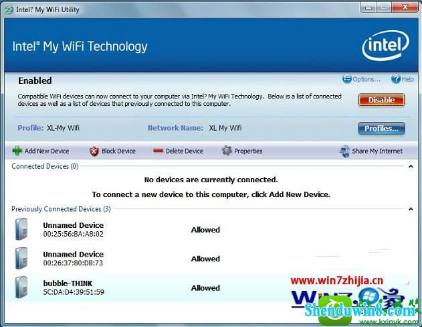The height and width of the screenshot is (327, 422).
Task: Click the profile value XL-My Wifi
Action: 64,128
